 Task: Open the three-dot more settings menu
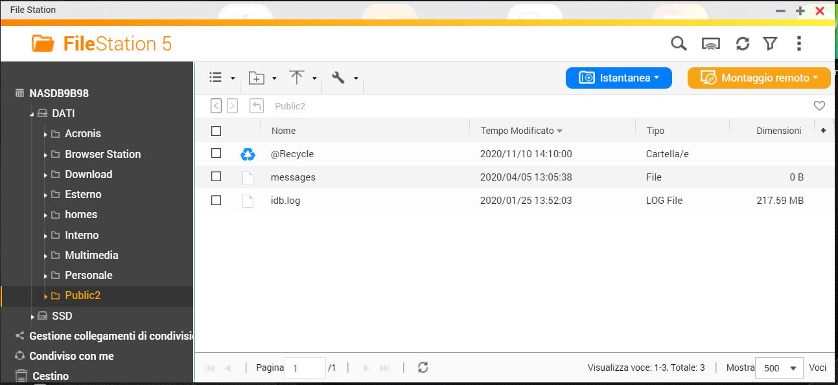point(798,43)
